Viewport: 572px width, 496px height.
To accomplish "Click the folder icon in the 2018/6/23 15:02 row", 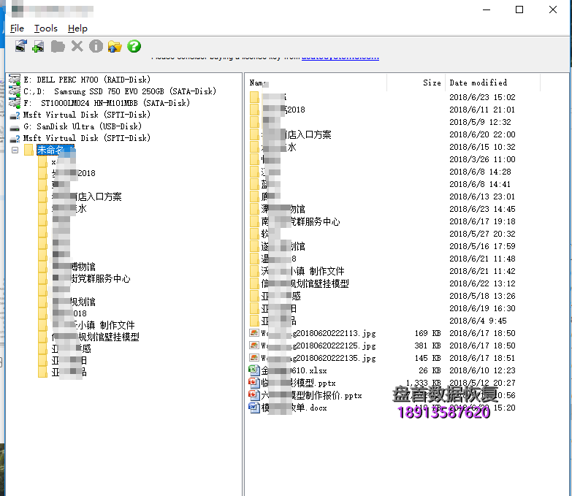I will (x=255, y=97).
